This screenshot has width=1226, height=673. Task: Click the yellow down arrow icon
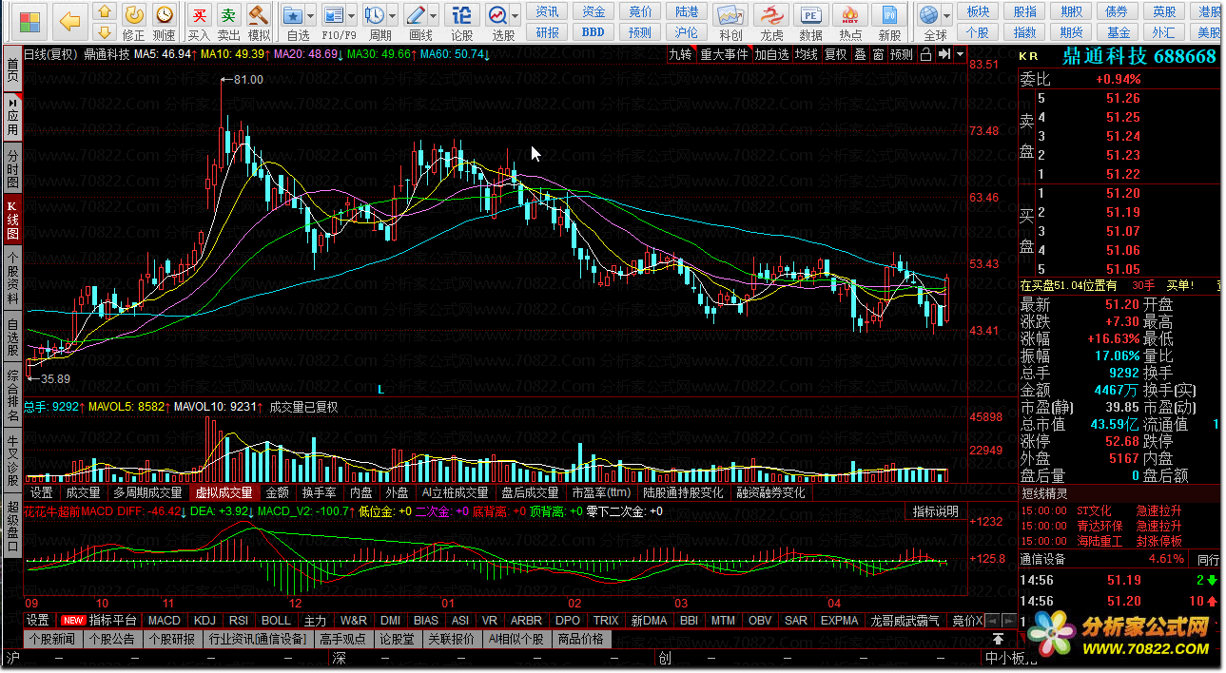coord(106,32)
